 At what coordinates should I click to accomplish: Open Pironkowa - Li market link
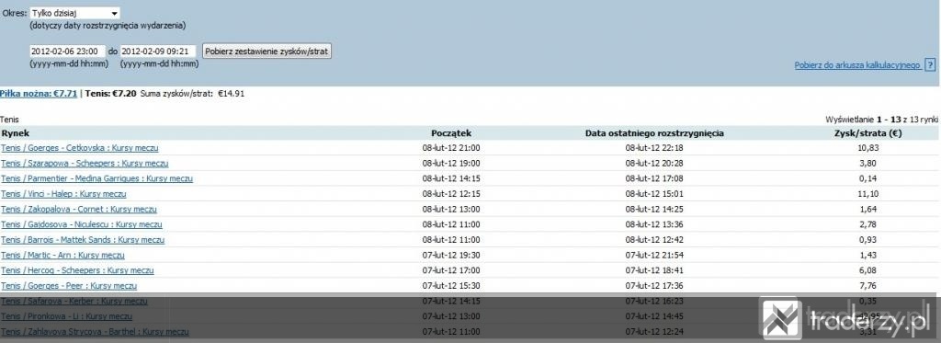(66, 316)
